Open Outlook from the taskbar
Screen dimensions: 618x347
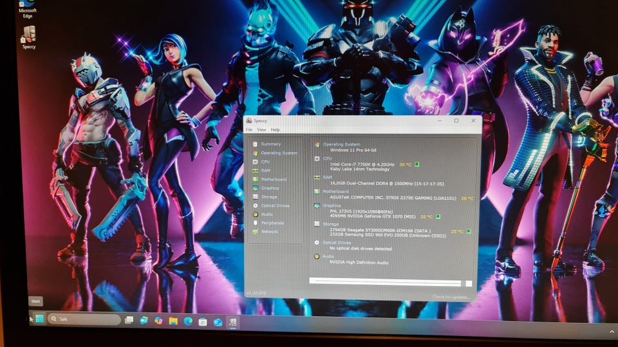click(218, 323)
